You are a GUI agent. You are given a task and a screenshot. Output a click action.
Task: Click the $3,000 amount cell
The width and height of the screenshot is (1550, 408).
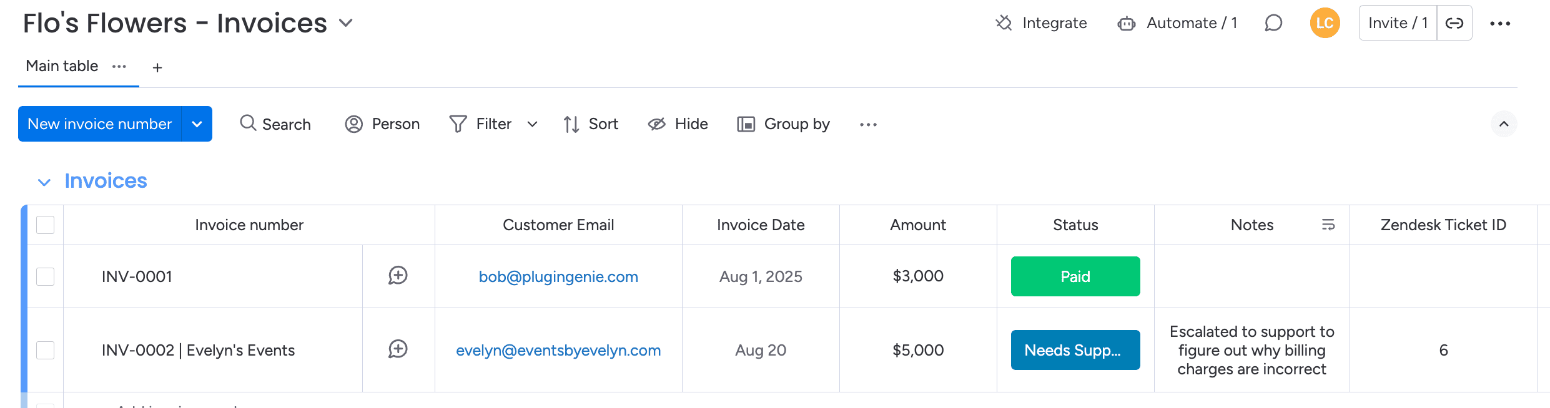click(918, 276)
